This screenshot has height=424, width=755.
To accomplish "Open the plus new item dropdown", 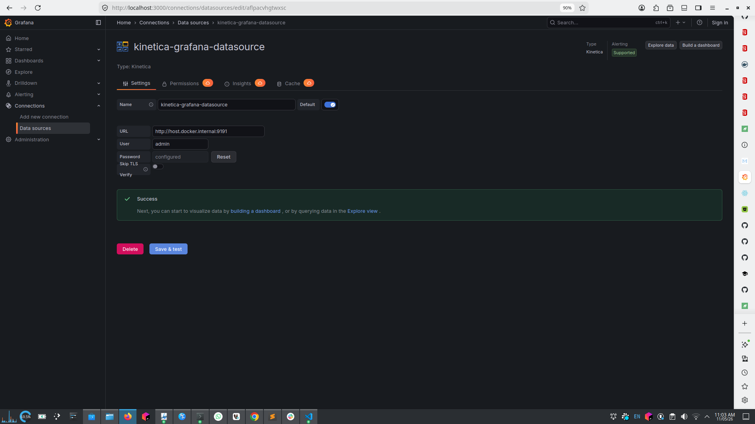I will click(x=680, y=23).
